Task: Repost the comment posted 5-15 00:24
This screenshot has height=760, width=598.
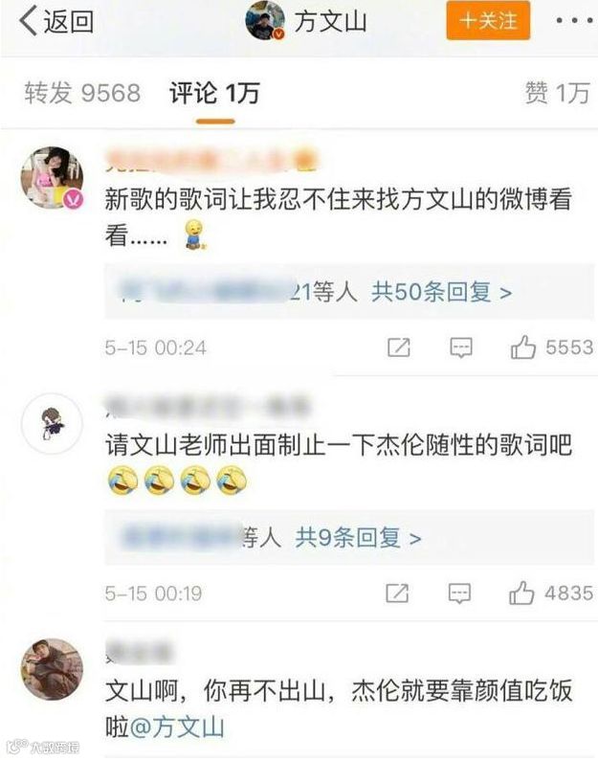Action: [399, 347]
